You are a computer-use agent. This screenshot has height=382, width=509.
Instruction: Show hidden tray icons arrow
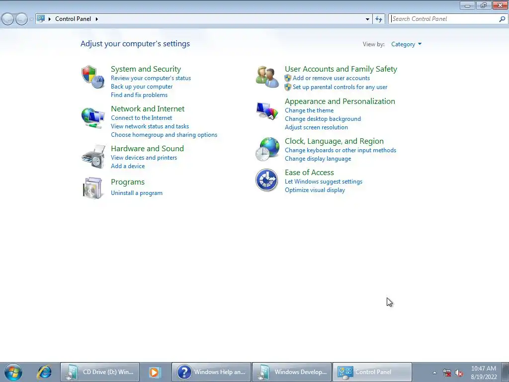[x=434, y=373]
